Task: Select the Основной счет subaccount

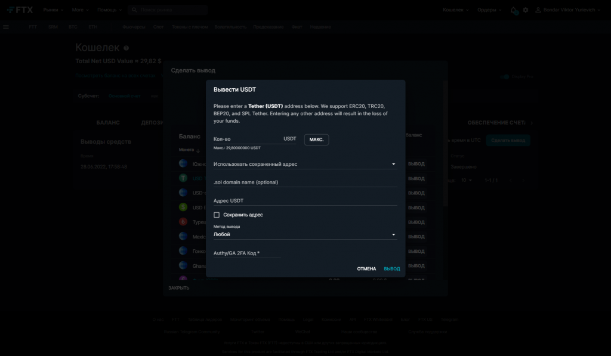Action: (124, 96)
